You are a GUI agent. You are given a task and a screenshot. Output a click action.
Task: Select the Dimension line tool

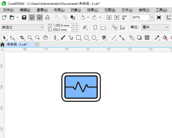pyautogui.click(x=114, y=38)
